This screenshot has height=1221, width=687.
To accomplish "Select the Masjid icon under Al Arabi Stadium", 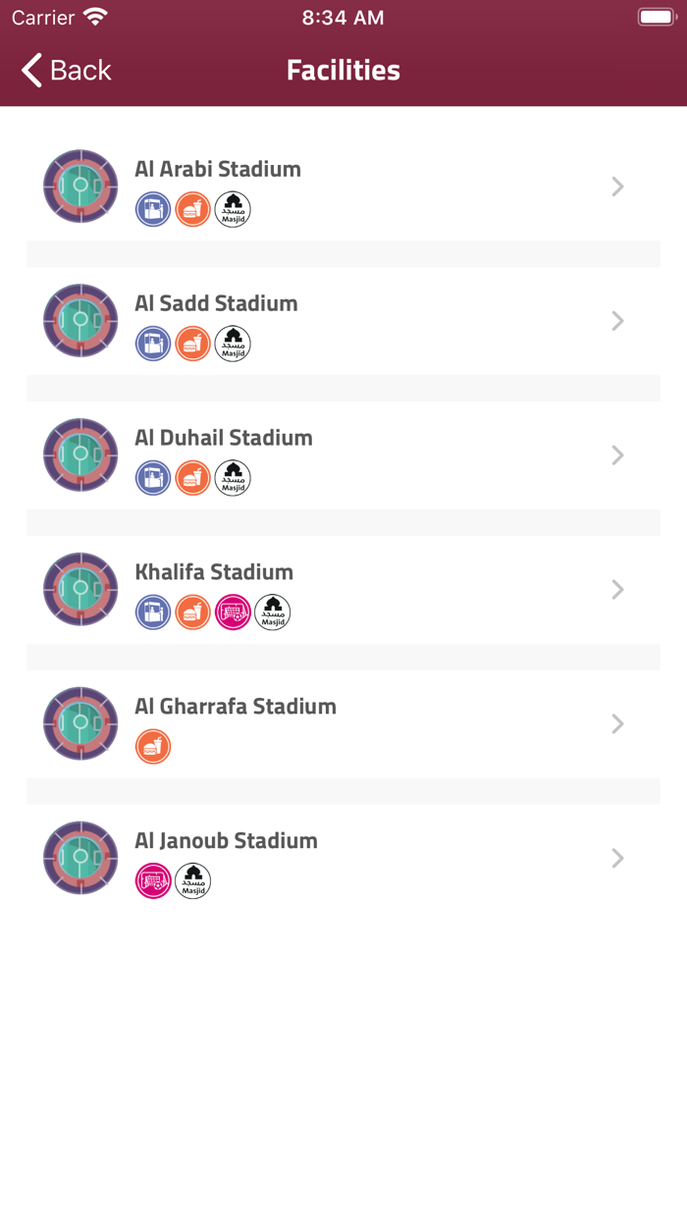I will [x=233, y=209].
